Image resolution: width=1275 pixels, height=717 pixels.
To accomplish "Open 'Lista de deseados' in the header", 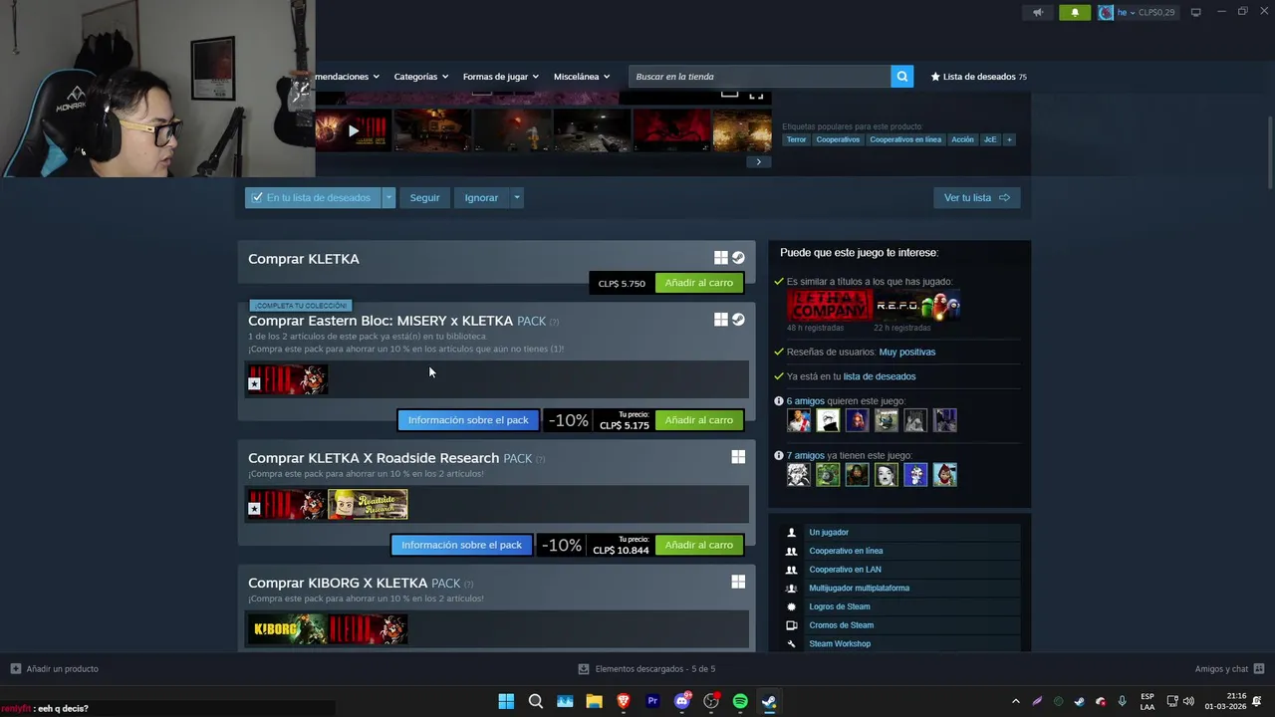I will [979, 77].
